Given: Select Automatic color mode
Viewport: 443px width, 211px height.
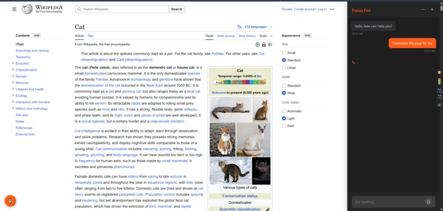Looking at the screenshot, I should click(x=284, y=111).
